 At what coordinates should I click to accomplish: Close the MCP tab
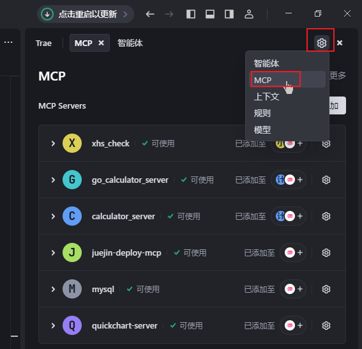tap(101, 43)
